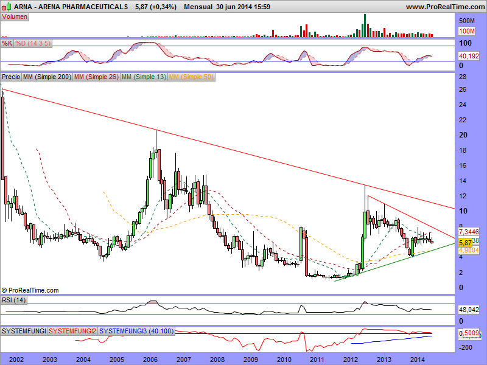Click the 14 price axis label
The width and height of the screenshot is (487, 365).
coord(463,181)
